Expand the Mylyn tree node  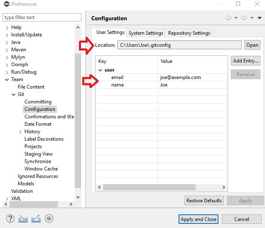click(7, 58)
